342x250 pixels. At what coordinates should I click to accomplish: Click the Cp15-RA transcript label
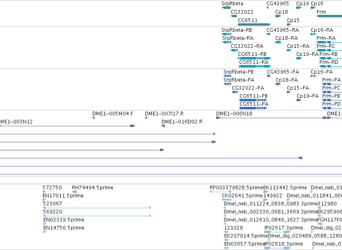298,46
